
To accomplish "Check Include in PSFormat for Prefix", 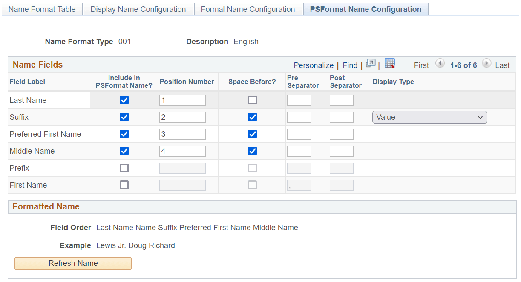I will click(x=124, y=168).
